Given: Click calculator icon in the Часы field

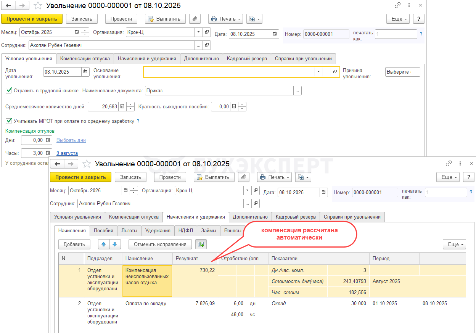Looking at the screenshot, I should (48, 153).
